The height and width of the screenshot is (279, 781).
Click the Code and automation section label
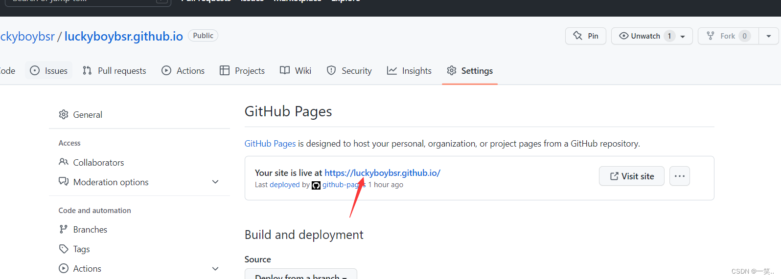(x=95, y=211)
